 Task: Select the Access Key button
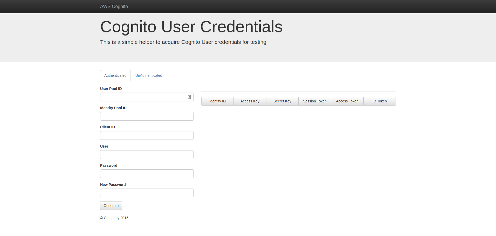[x=250, y=101]
